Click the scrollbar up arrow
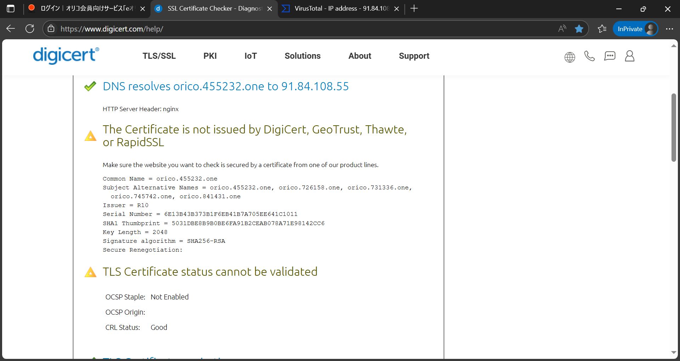The image size is (680, 361). point(674,46)
